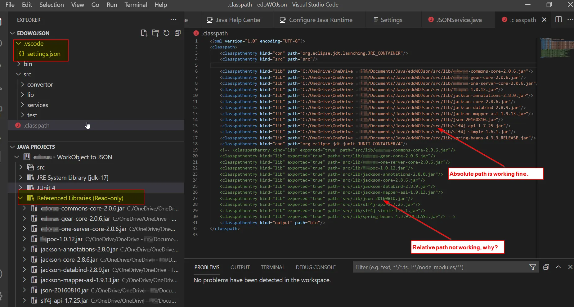Screen dimensions: 574x307
Task: Open the problems filter funnel icon
Action: pos(532,267)
